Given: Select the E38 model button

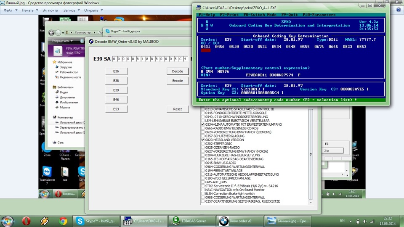Looking at the screenshot, I should (x=116, y=81).
